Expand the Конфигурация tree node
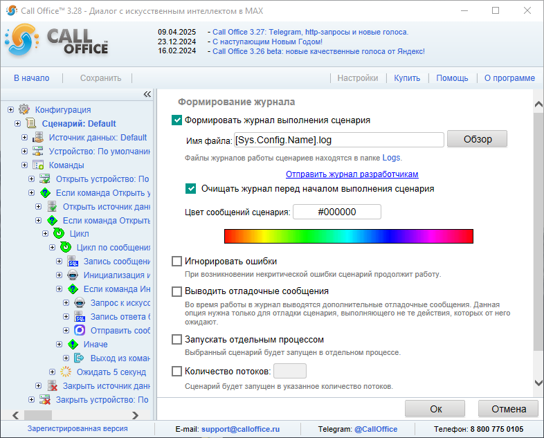Screen dimensions: 544x438 (11, 109)
